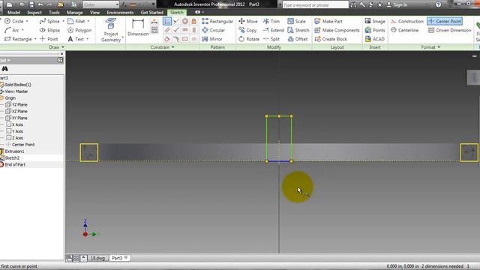Select the Trim tool

[x=271, y=21]
